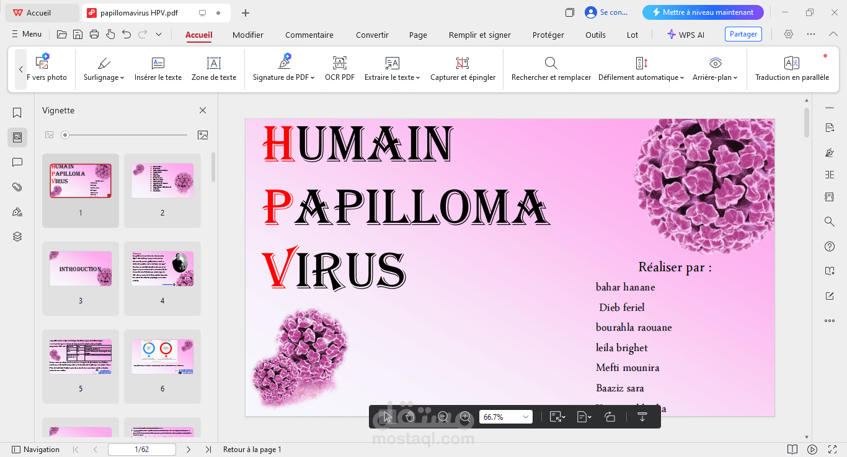Open the Menu button
847x457 pixels.
(x=26, y=35)
